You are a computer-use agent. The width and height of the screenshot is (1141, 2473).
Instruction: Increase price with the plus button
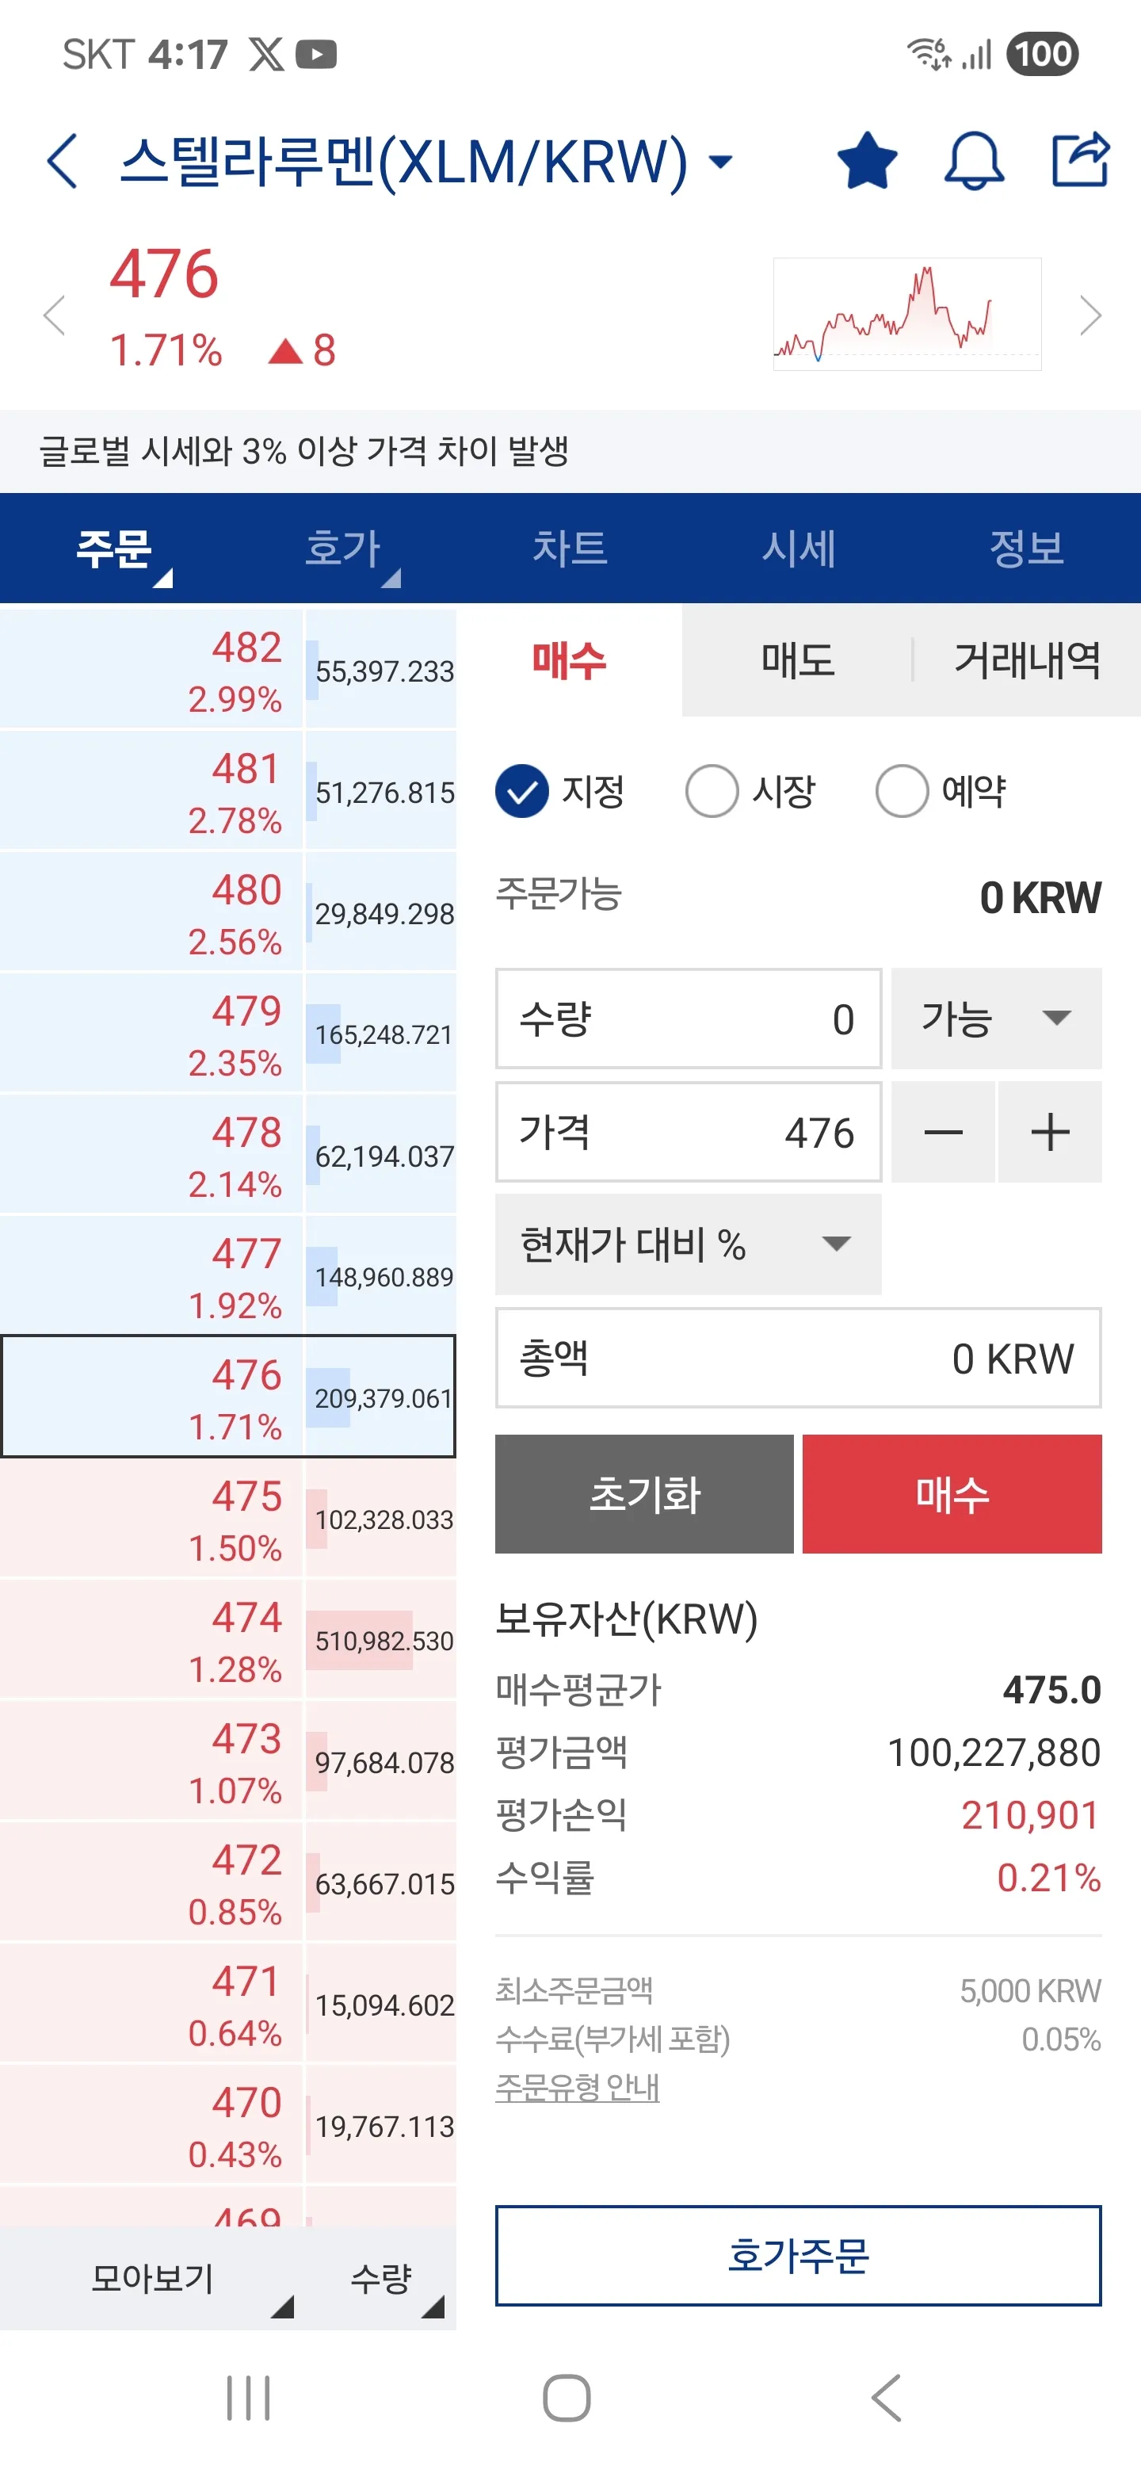point(1050,1132)
